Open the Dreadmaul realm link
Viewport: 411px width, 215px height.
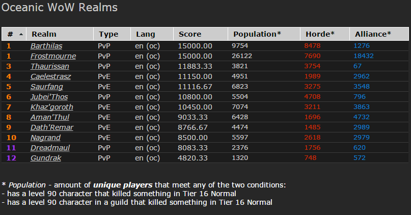pyautogui.click(x=50, y=148)
